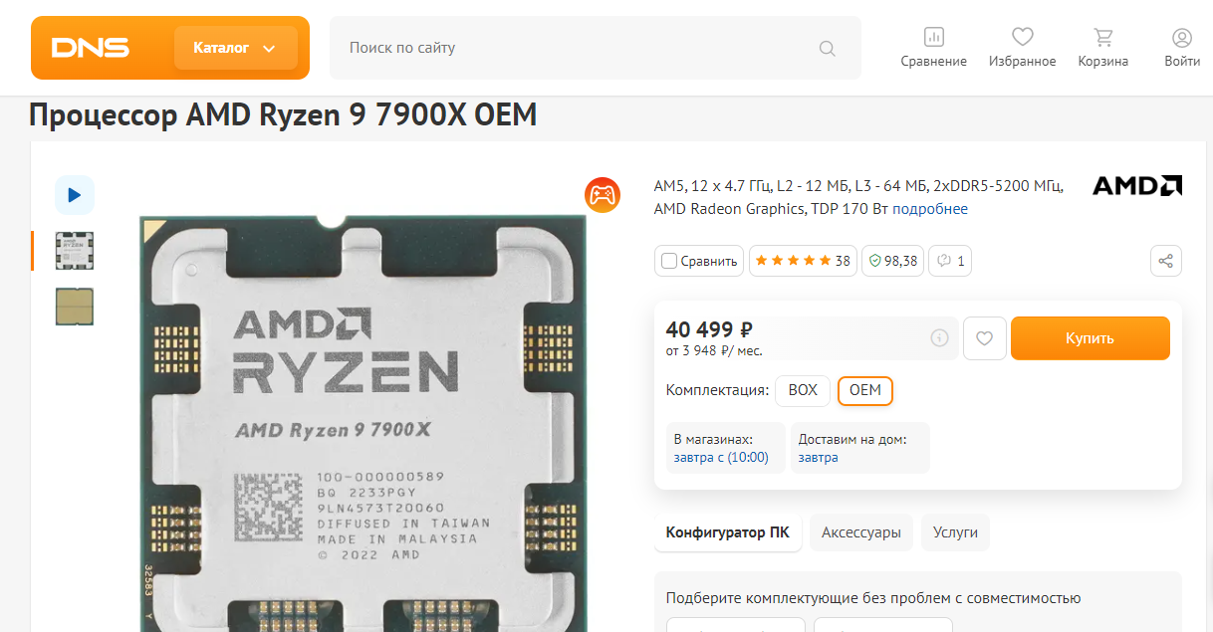
Task: Click the share icon beside ratings
Action: pos(1166,261)
